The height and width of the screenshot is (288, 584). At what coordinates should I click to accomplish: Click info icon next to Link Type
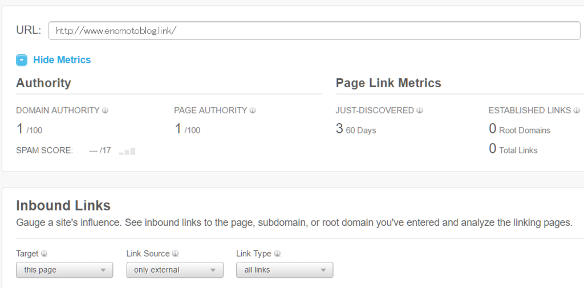[277, 254]
